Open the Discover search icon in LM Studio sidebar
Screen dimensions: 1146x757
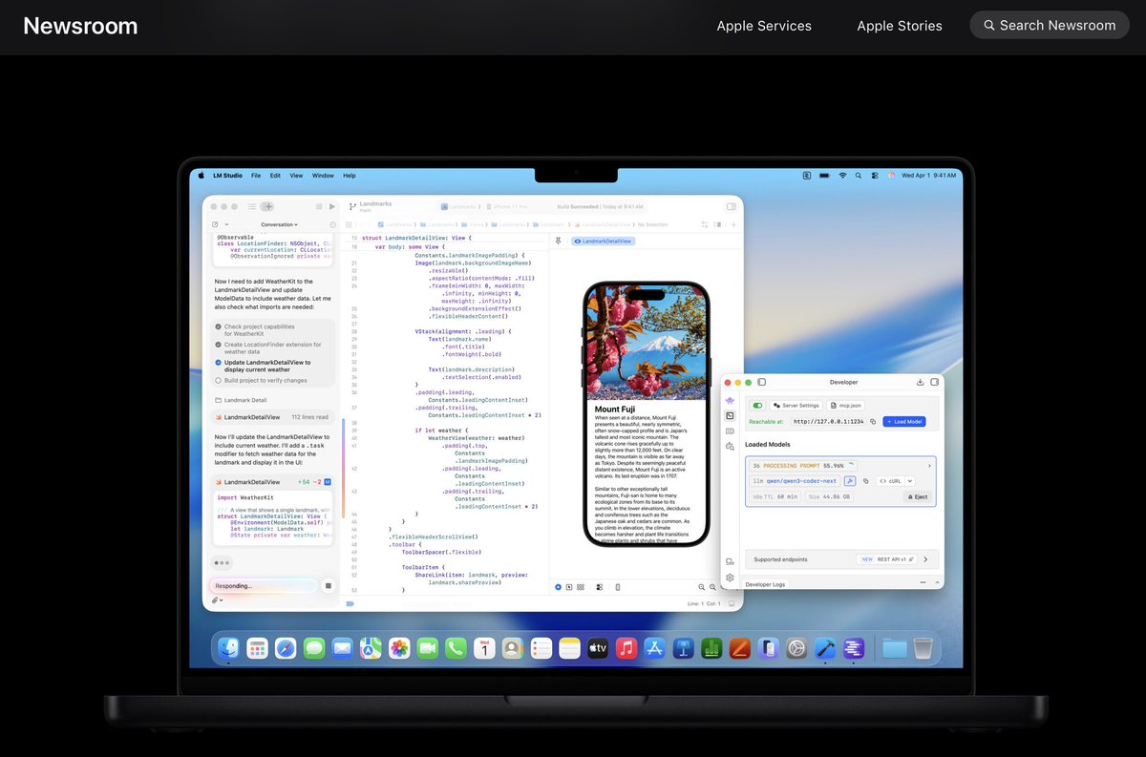(730, 446)
